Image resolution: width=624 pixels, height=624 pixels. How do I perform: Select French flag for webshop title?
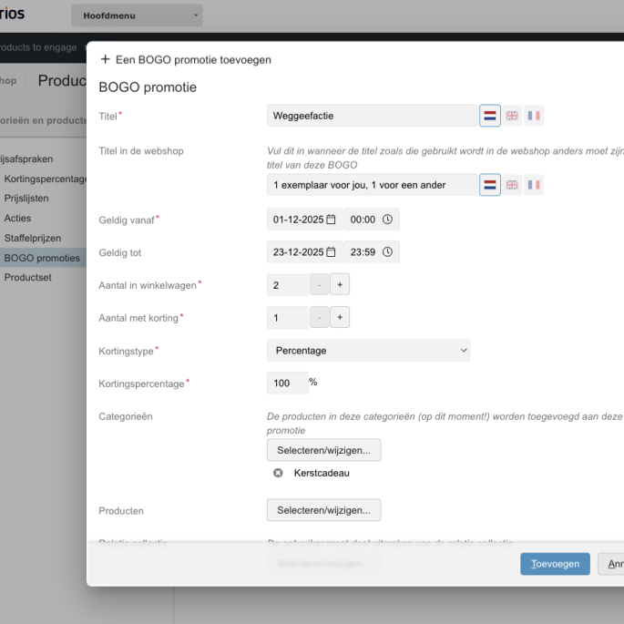[x=534, y=185]
